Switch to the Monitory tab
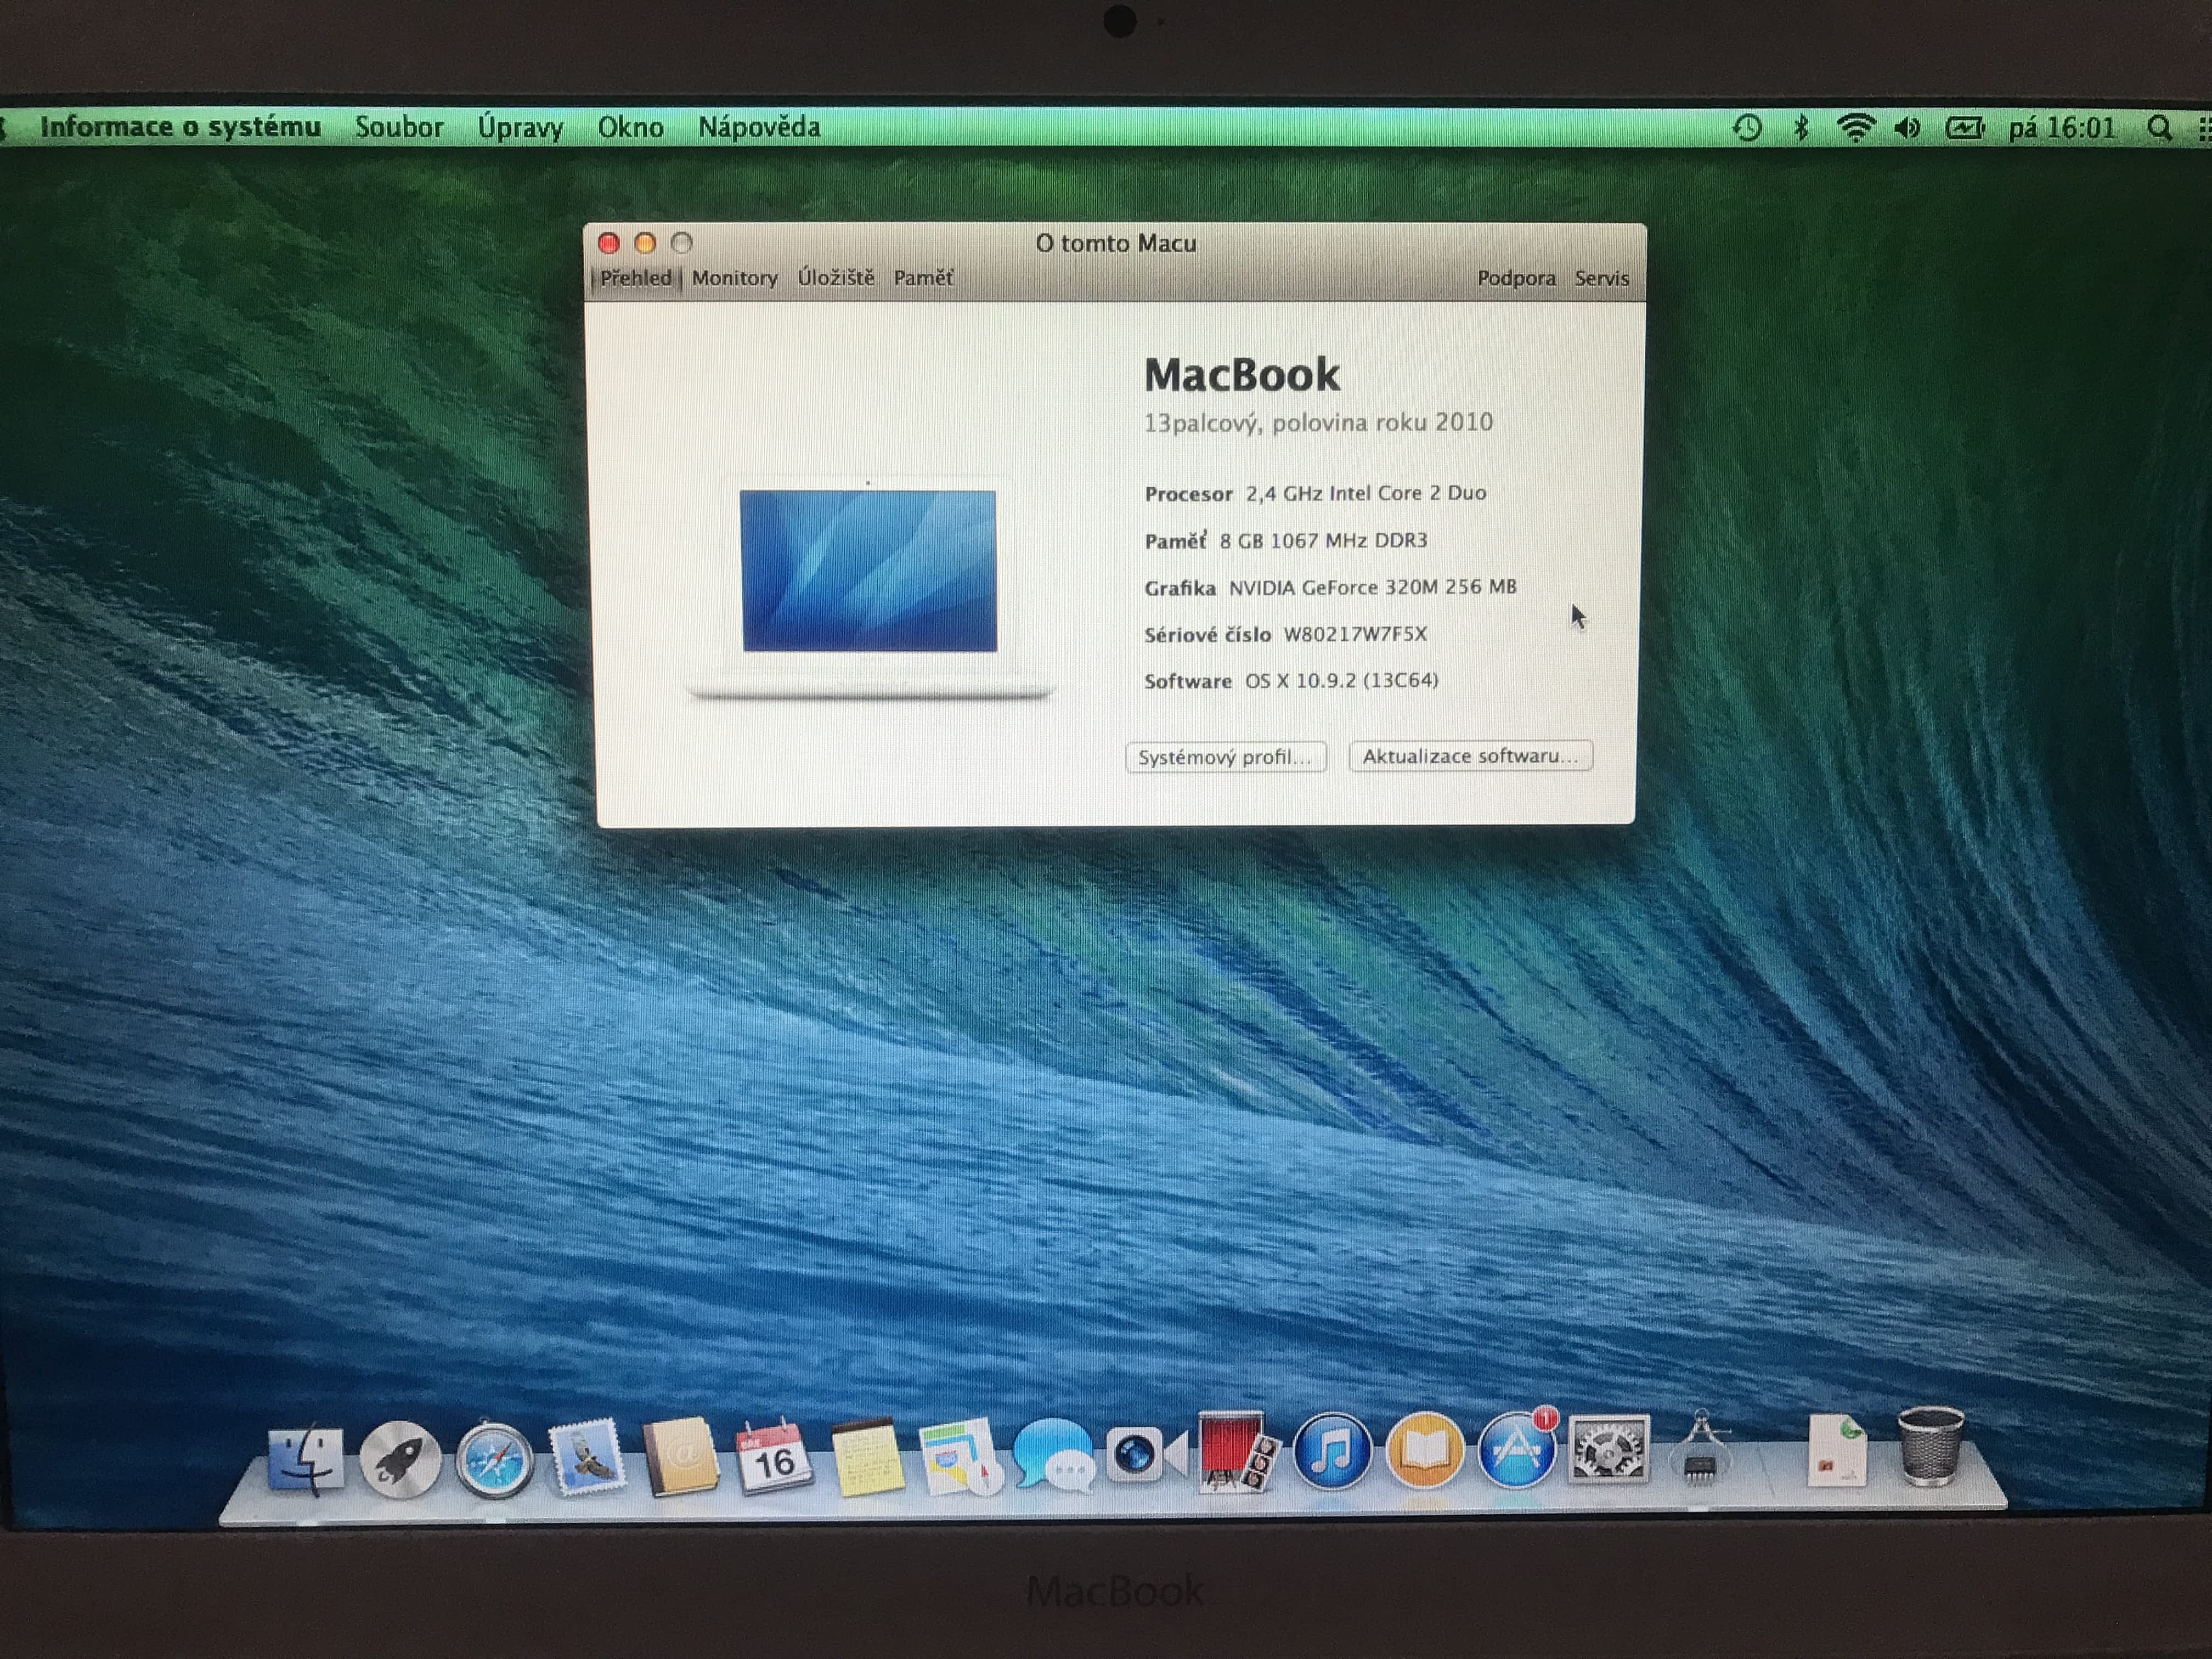2212x1659 pixels. (x=734, y=278)
